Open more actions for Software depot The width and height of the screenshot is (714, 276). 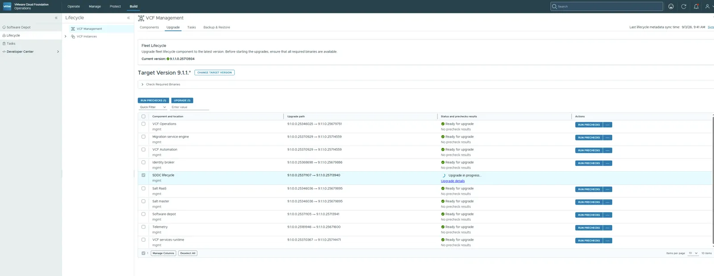point(607,215)
